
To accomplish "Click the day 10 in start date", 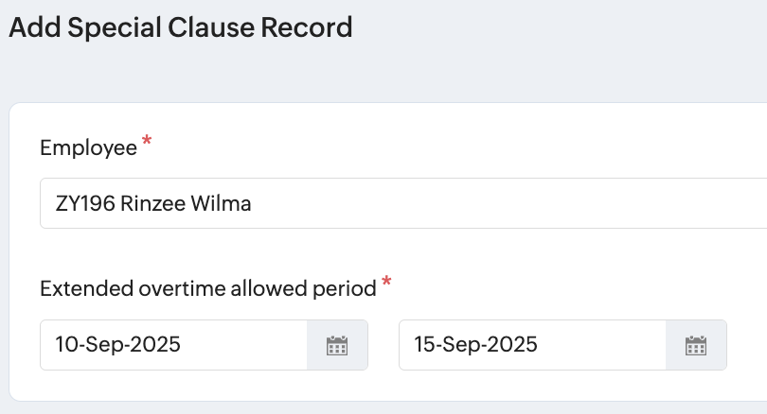I will (65, 345).
